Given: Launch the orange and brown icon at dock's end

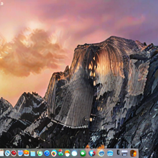Looking at the screenshot, I should tap(133, 153).
